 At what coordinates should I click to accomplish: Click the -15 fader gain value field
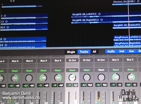point(55,85)
